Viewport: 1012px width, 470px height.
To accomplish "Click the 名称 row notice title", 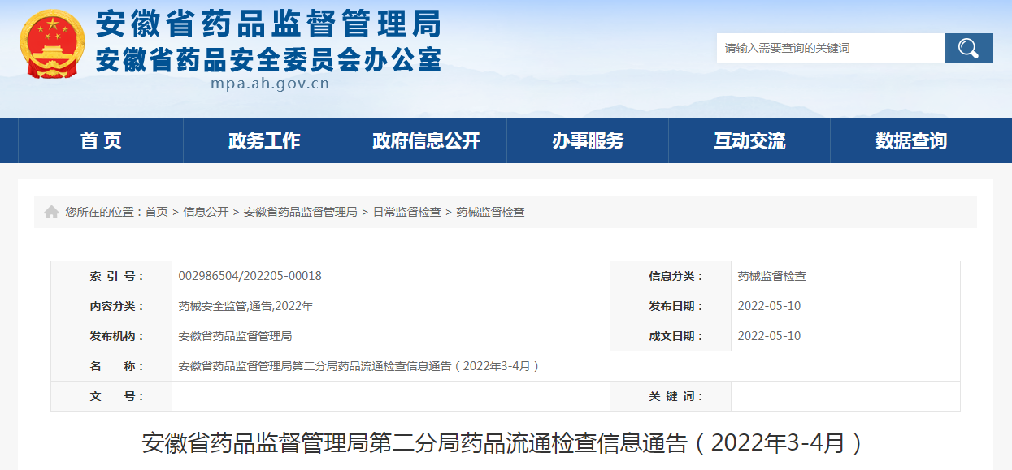I will tap(359, 366).
